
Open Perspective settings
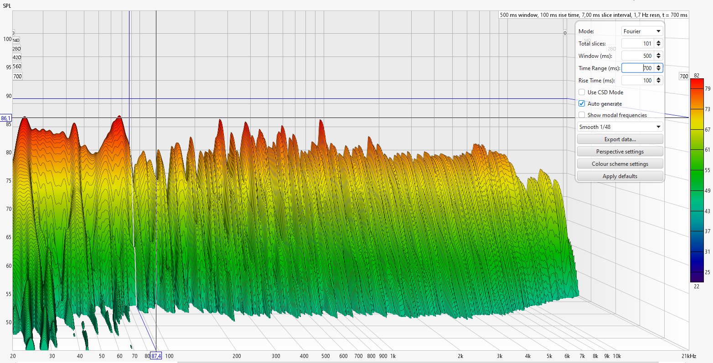(x=620, y=152)
